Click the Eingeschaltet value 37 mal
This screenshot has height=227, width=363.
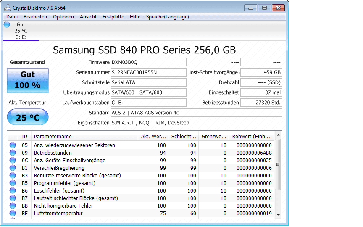tap(261, 92)
